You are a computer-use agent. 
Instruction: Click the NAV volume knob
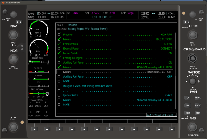click(13, 14)
